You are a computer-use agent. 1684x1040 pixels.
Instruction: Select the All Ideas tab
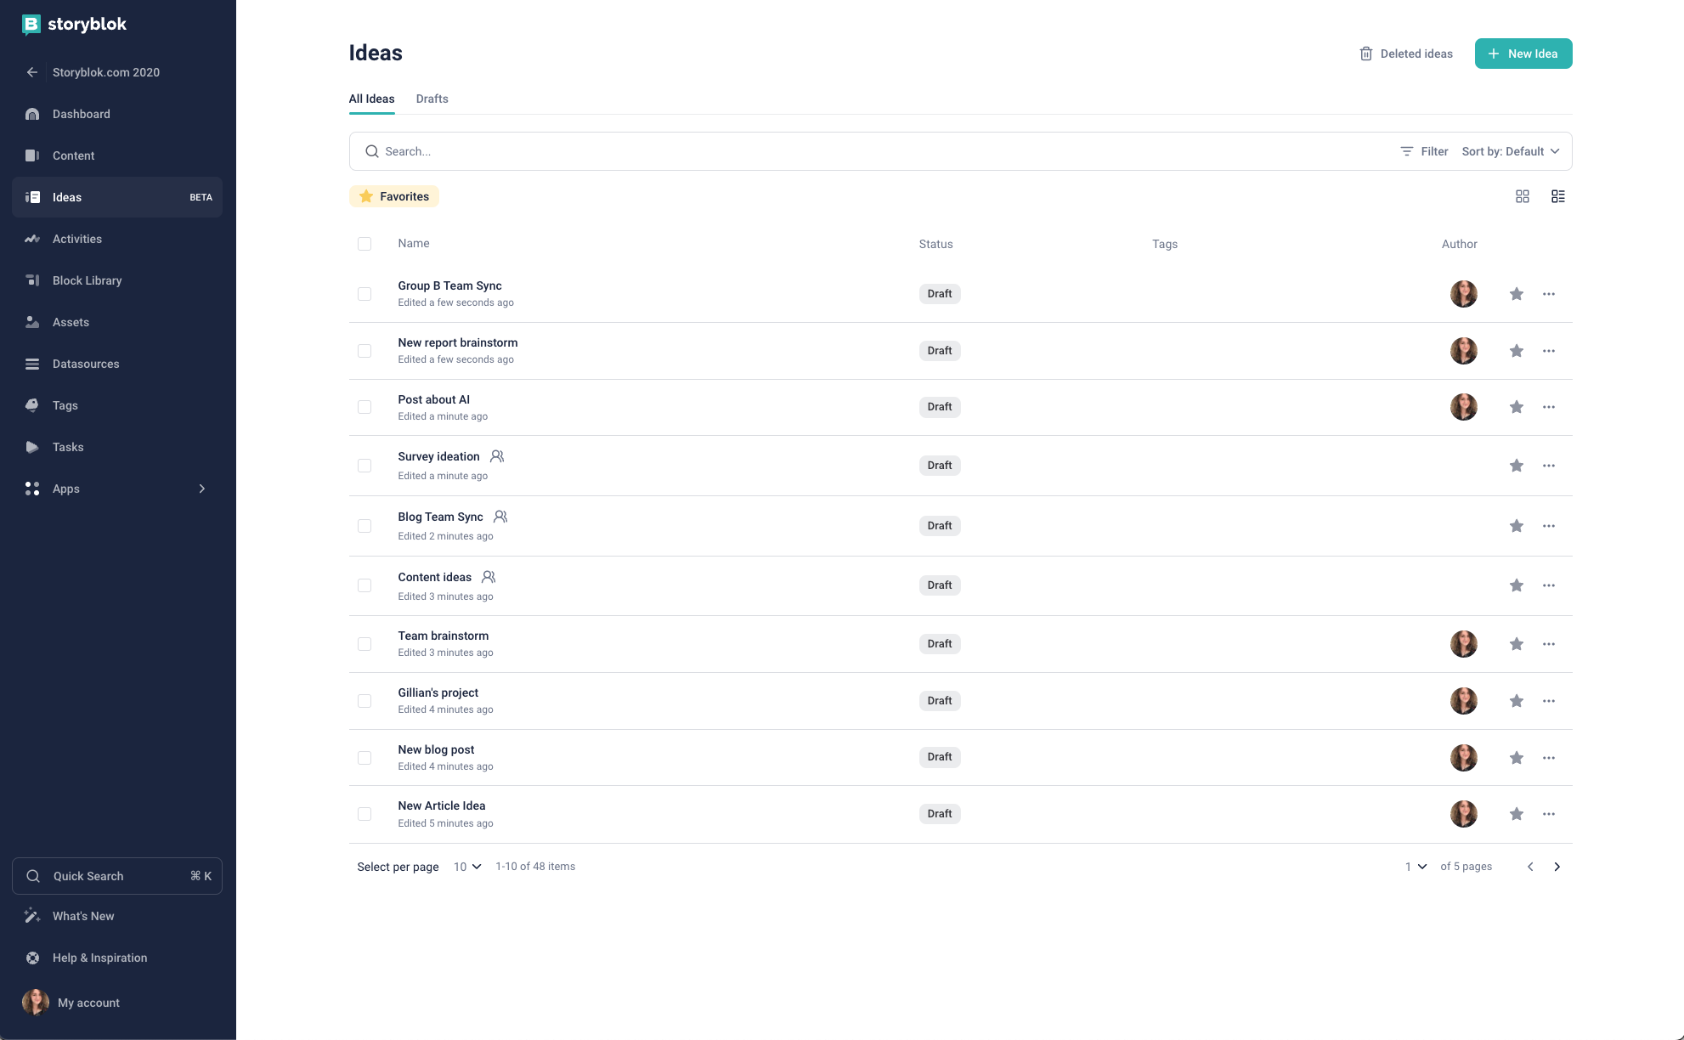click(371, 99)
